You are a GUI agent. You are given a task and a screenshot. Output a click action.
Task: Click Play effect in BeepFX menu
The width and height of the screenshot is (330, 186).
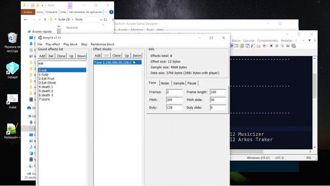point(53,44)
